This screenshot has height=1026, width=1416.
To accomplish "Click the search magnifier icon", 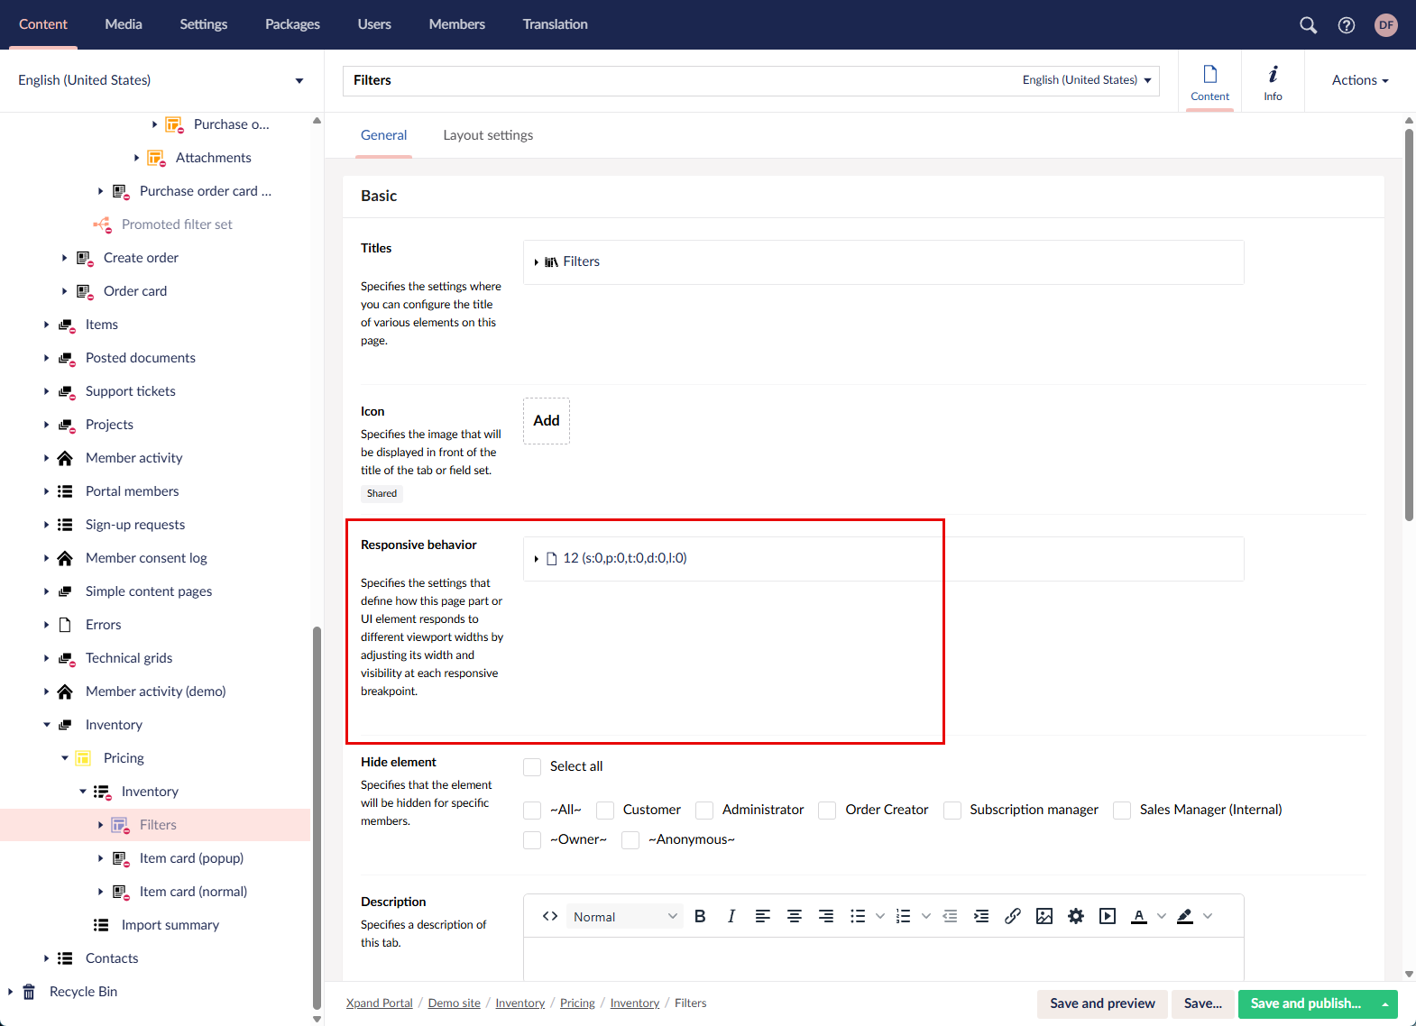I will [x=1308, y=25].
